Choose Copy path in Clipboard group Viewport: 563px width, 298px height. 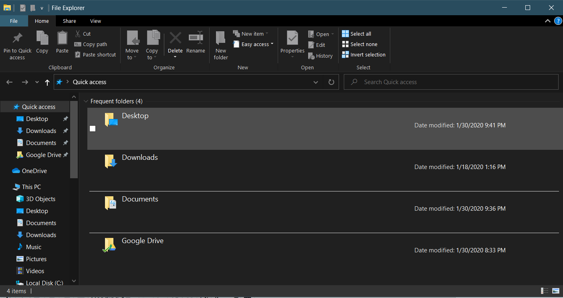coord(91,44)
